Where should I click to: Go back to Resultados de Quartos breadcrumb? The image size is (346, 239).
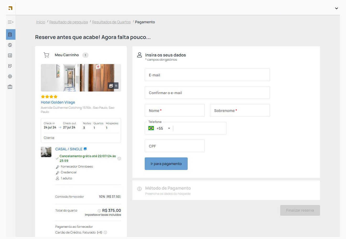tap(111, 22)
